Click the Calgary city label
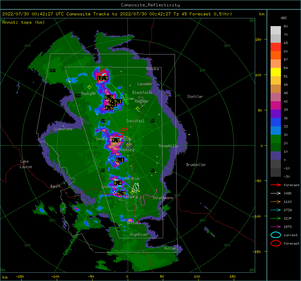301x281 pixels. point(130,196)
